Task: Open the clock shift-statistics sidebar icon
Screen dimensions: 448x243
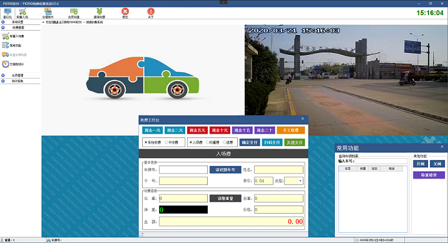Action: tap(6, 64)
